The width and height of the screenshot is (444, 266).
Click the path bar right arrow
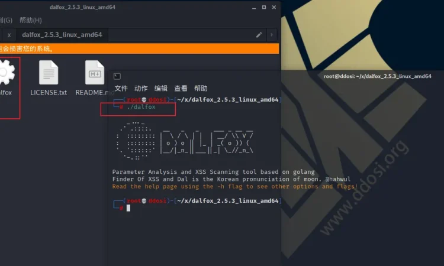click(272, 35)
